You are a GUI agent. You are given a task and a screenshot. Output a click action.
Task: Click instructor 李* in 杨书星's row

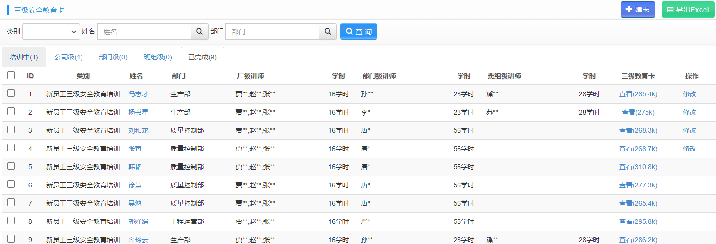tap(365, 112)
